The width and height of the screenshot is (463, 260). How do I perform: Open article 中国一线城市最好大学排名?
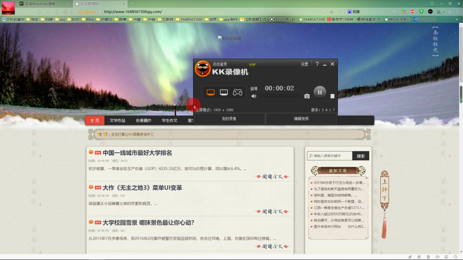pyautogui.click(x=137, y=153)
